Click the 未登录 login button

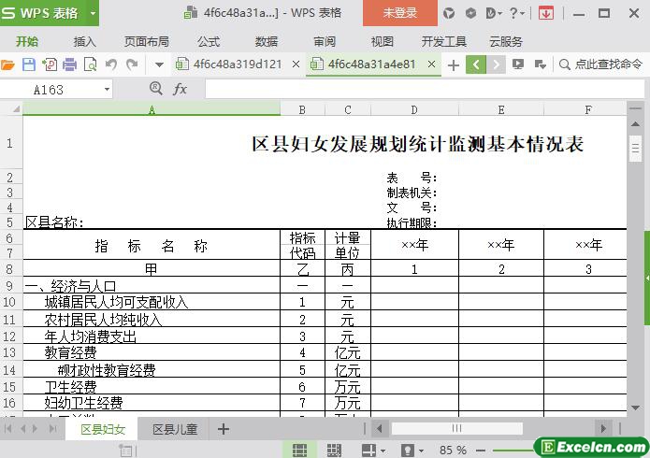pyautogui.click(x=400, y=13)
